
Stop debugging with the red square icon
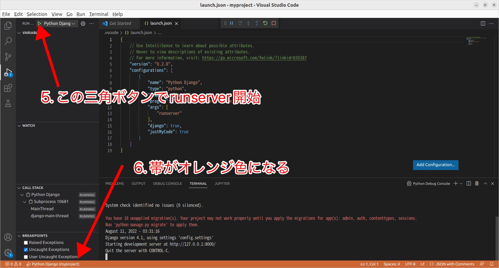pos(273,23)
